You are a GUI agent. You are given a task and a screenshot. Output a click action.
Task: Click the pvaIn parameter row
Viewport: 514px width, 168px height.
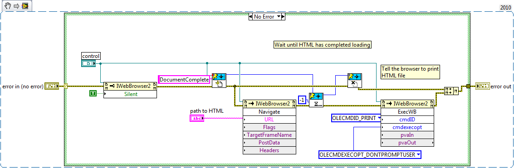[x=407, y=135]
